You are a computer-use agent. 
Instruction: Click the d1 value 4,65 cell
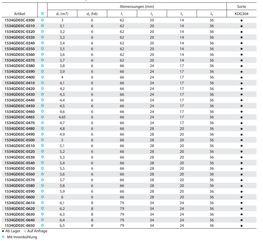click(62, 117)
